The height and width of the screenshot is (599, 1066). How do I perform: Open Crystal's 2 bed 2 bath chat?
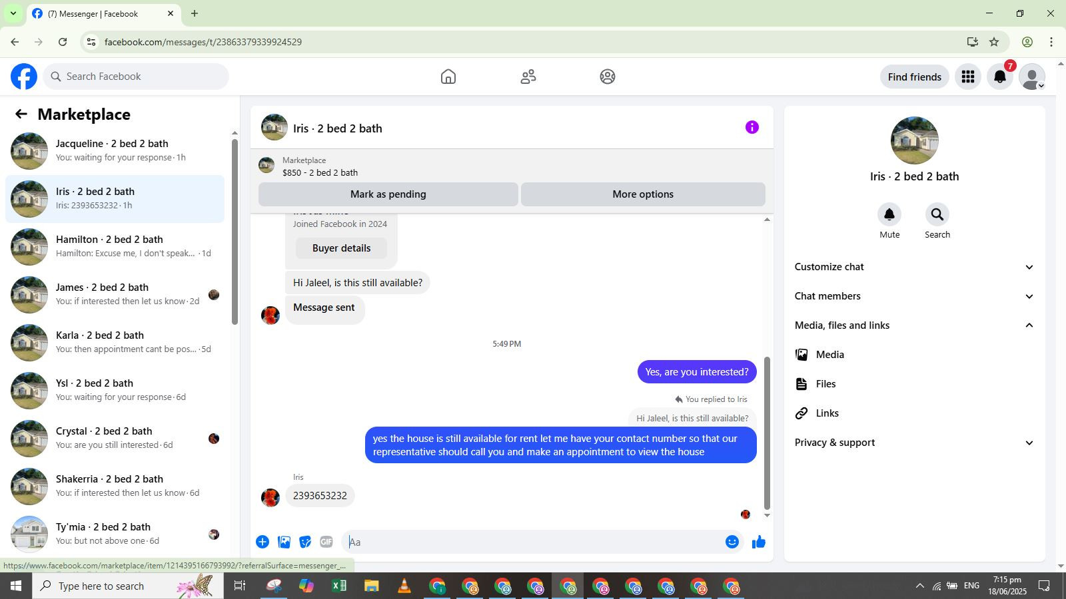tap(115, 439)
